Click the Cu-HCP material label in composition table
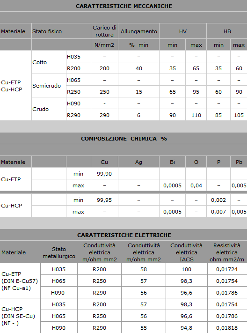The width and height of the screenshot is (247, 333). pos(11,206)
